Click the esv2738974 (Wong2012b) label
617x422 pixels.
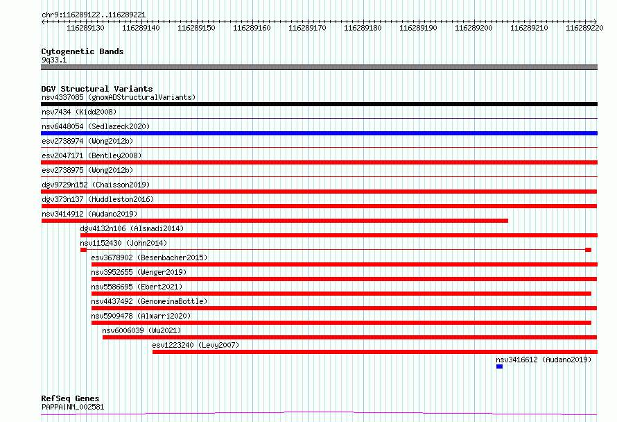click(x=87, y=141)
